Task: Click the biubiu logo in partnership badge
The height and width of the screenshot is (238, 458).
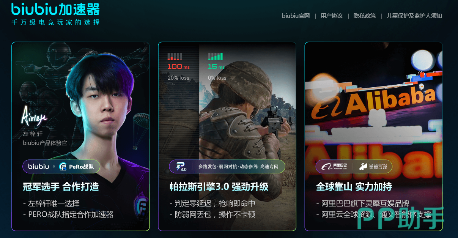Action: 39,166
